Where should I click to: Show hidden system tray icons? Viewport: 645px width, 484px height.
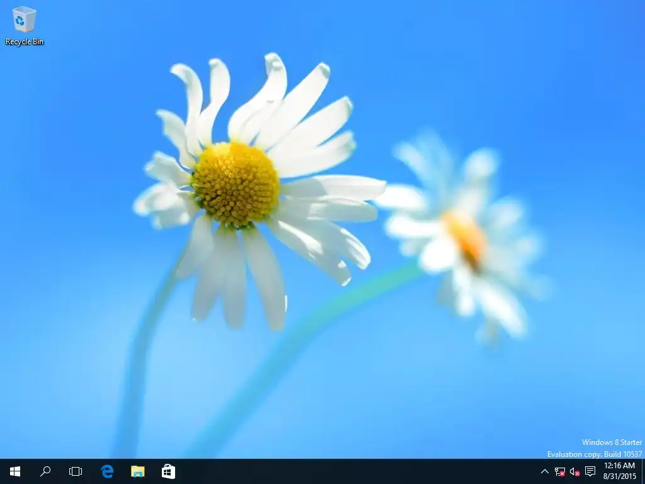tap(545, 471)
